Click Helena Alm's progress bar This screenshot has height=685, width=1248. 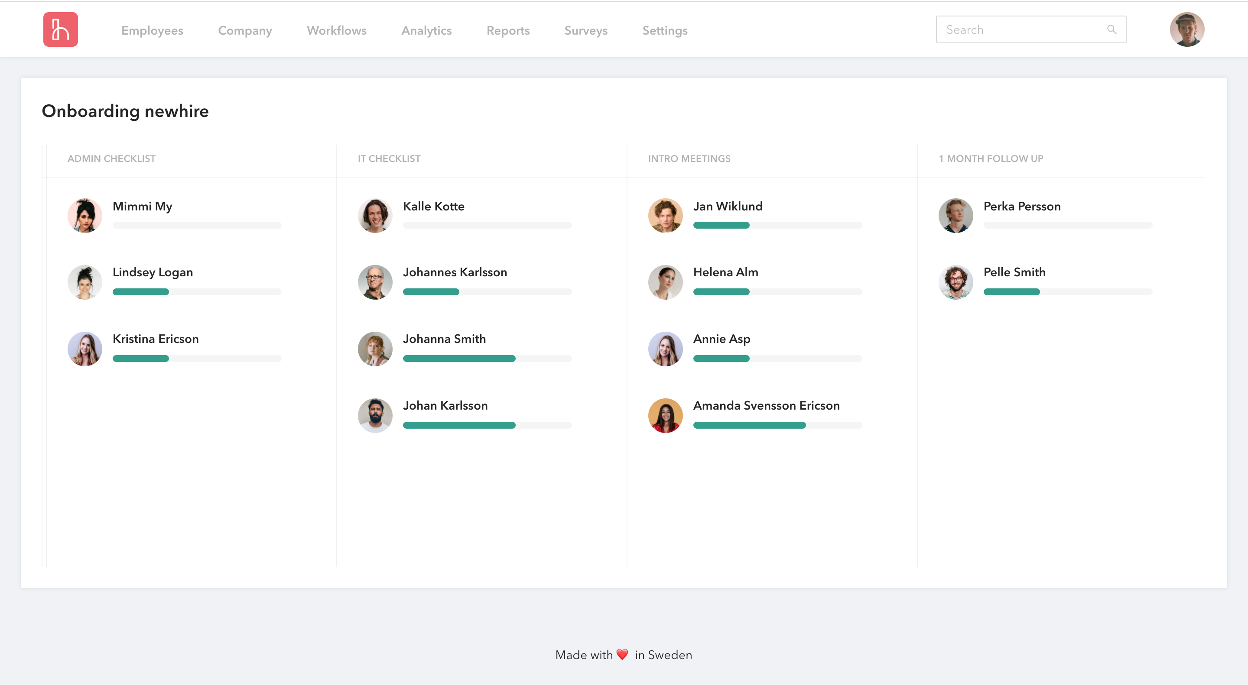point(777,292)
